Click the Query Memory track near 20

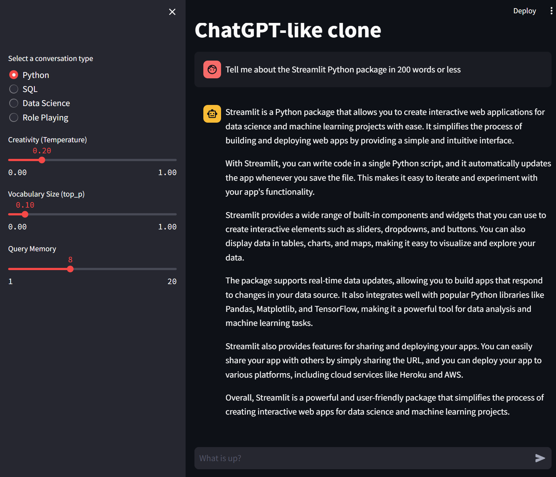point(174,269)
